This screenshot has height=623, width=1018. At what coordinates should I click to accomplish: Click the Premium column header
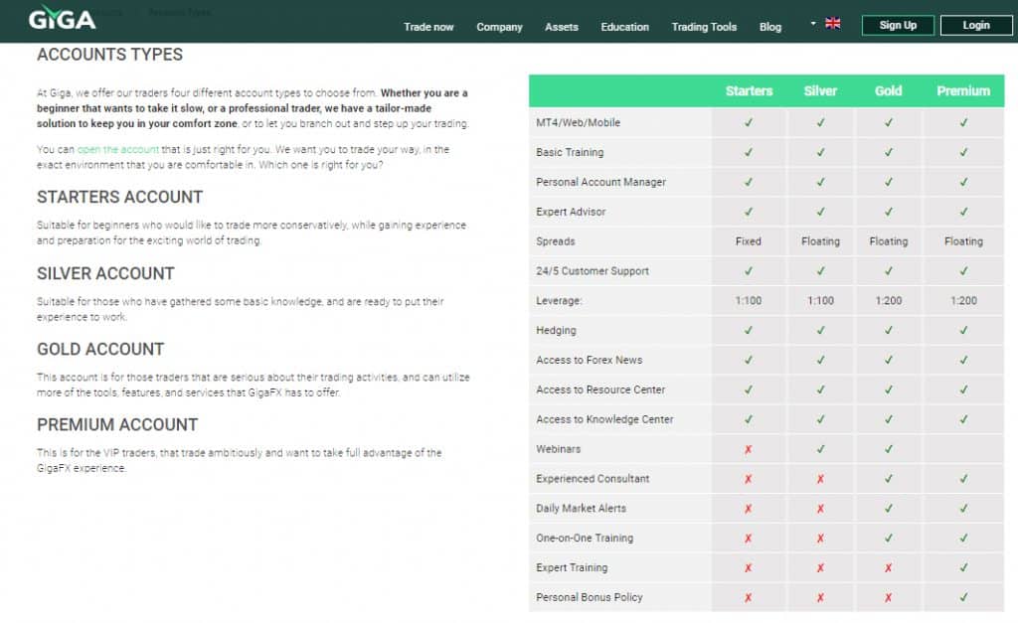pyautogui.click(x=962, y=90)
